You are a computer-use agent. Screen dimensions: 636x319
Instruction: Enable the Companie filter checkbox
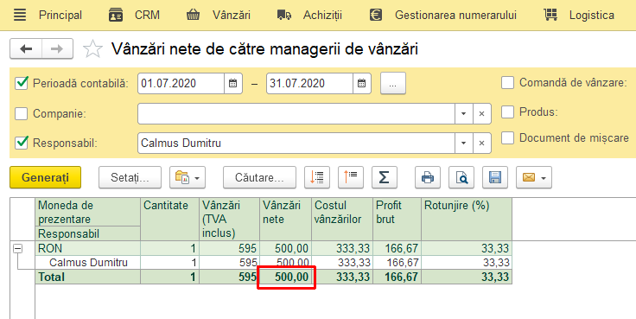tap(21, 113)
